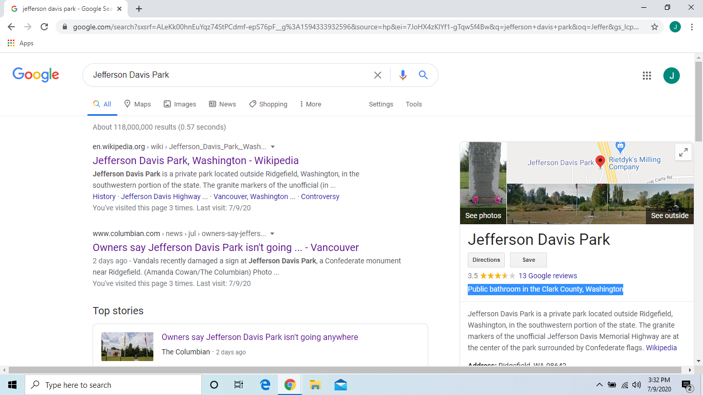The height and width of the screenshot is (395, 703).
Task: Follow the Controversy sitelink
Action: 320,196
